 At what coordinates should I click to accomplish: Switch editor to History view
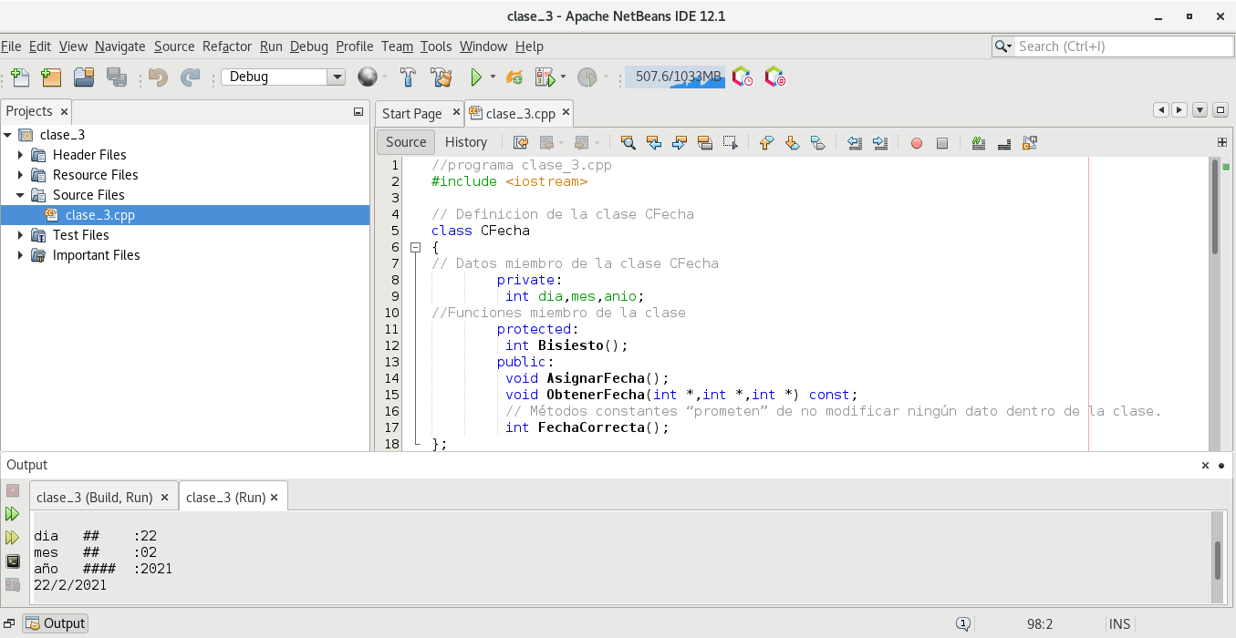[x=465, y=142]
